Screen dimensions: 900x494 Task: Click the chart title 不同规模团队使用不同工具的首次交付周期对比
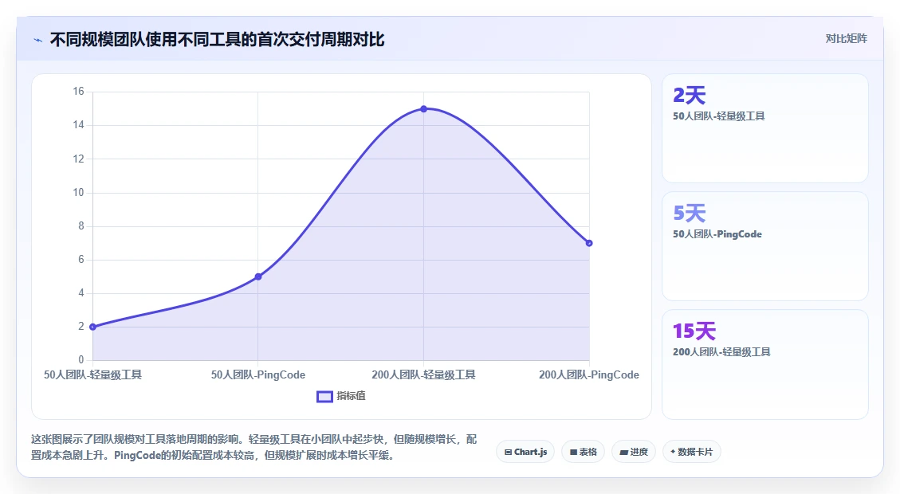point(217,40)
